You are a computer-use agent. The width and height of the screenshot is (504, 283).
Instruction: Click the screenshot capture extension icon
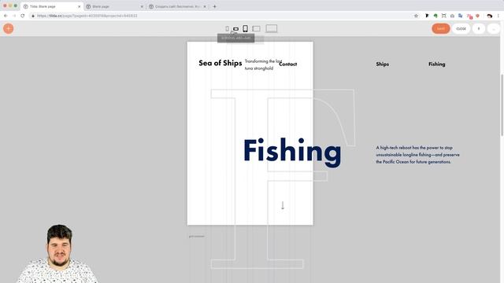pos(443,16)
